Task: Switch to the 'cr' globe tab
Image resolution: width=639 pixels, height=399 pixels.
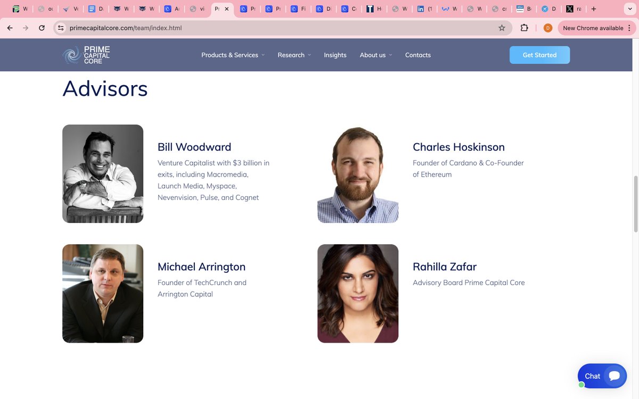Action: (500, 9)
